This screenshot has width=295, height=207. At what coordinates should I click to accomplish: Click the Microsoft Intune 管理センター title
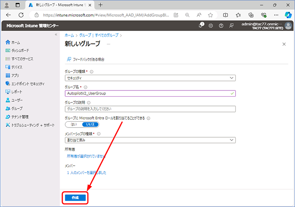(x=32, y=26)
